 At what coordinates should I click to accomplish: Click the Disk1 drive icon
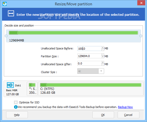10,85
